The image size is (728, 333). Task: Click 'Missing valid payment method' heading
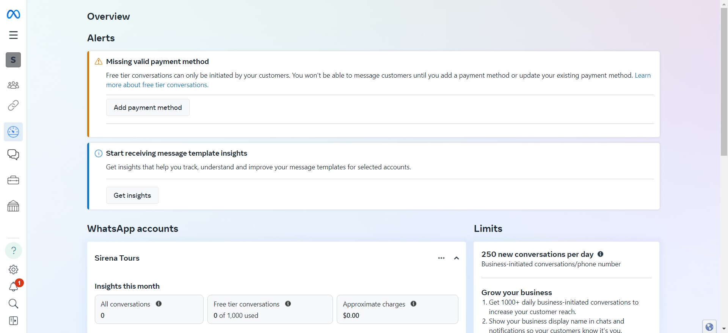pos(157,61)
